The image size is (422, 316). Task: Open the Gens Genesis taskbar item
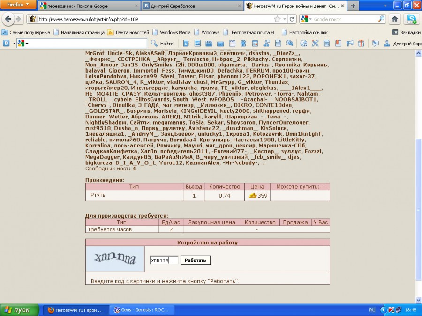click(x=141, y=310)
